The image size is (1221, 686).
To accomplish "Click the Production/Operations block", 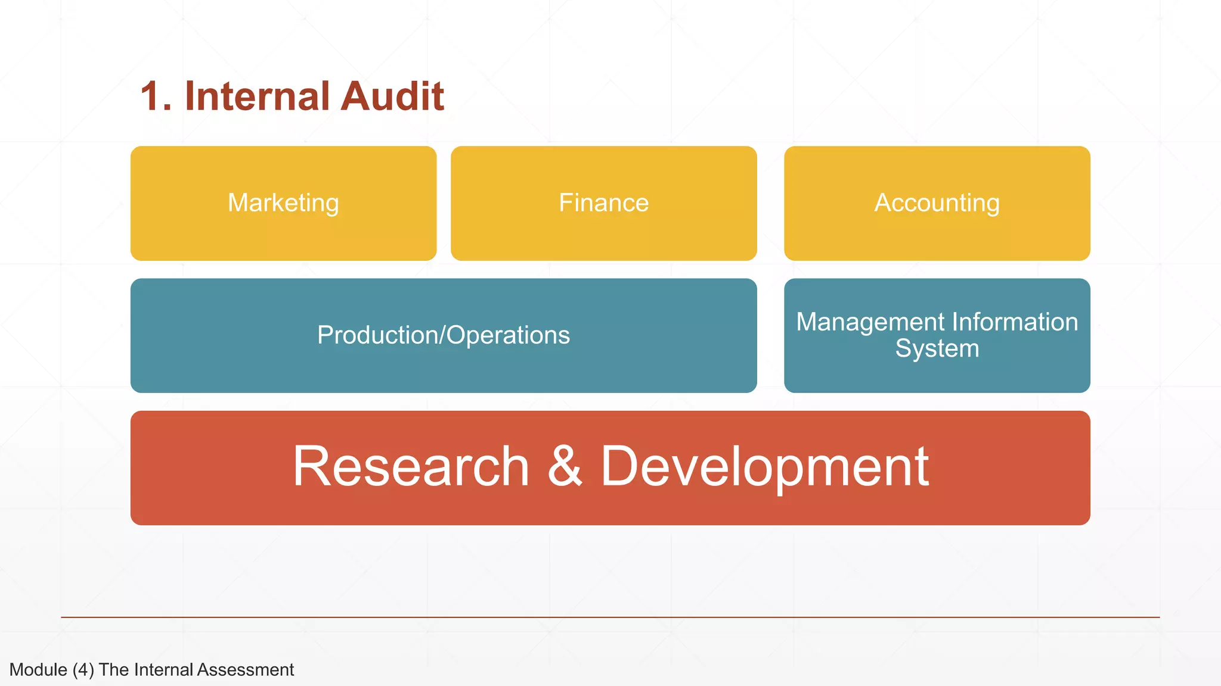I will 444,335.
